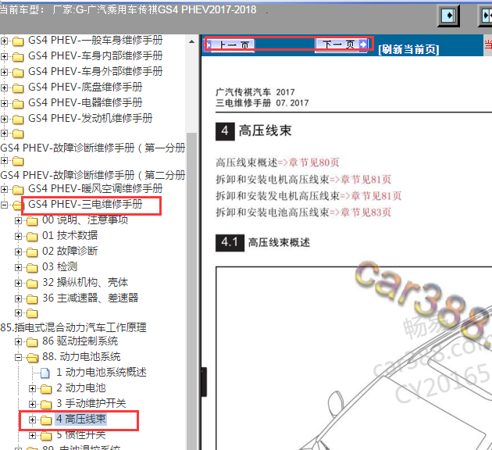Select 85.插电式混合动力汽车工作原理 item
Screen dimensions: 492x450
click(x=73, y=327)
